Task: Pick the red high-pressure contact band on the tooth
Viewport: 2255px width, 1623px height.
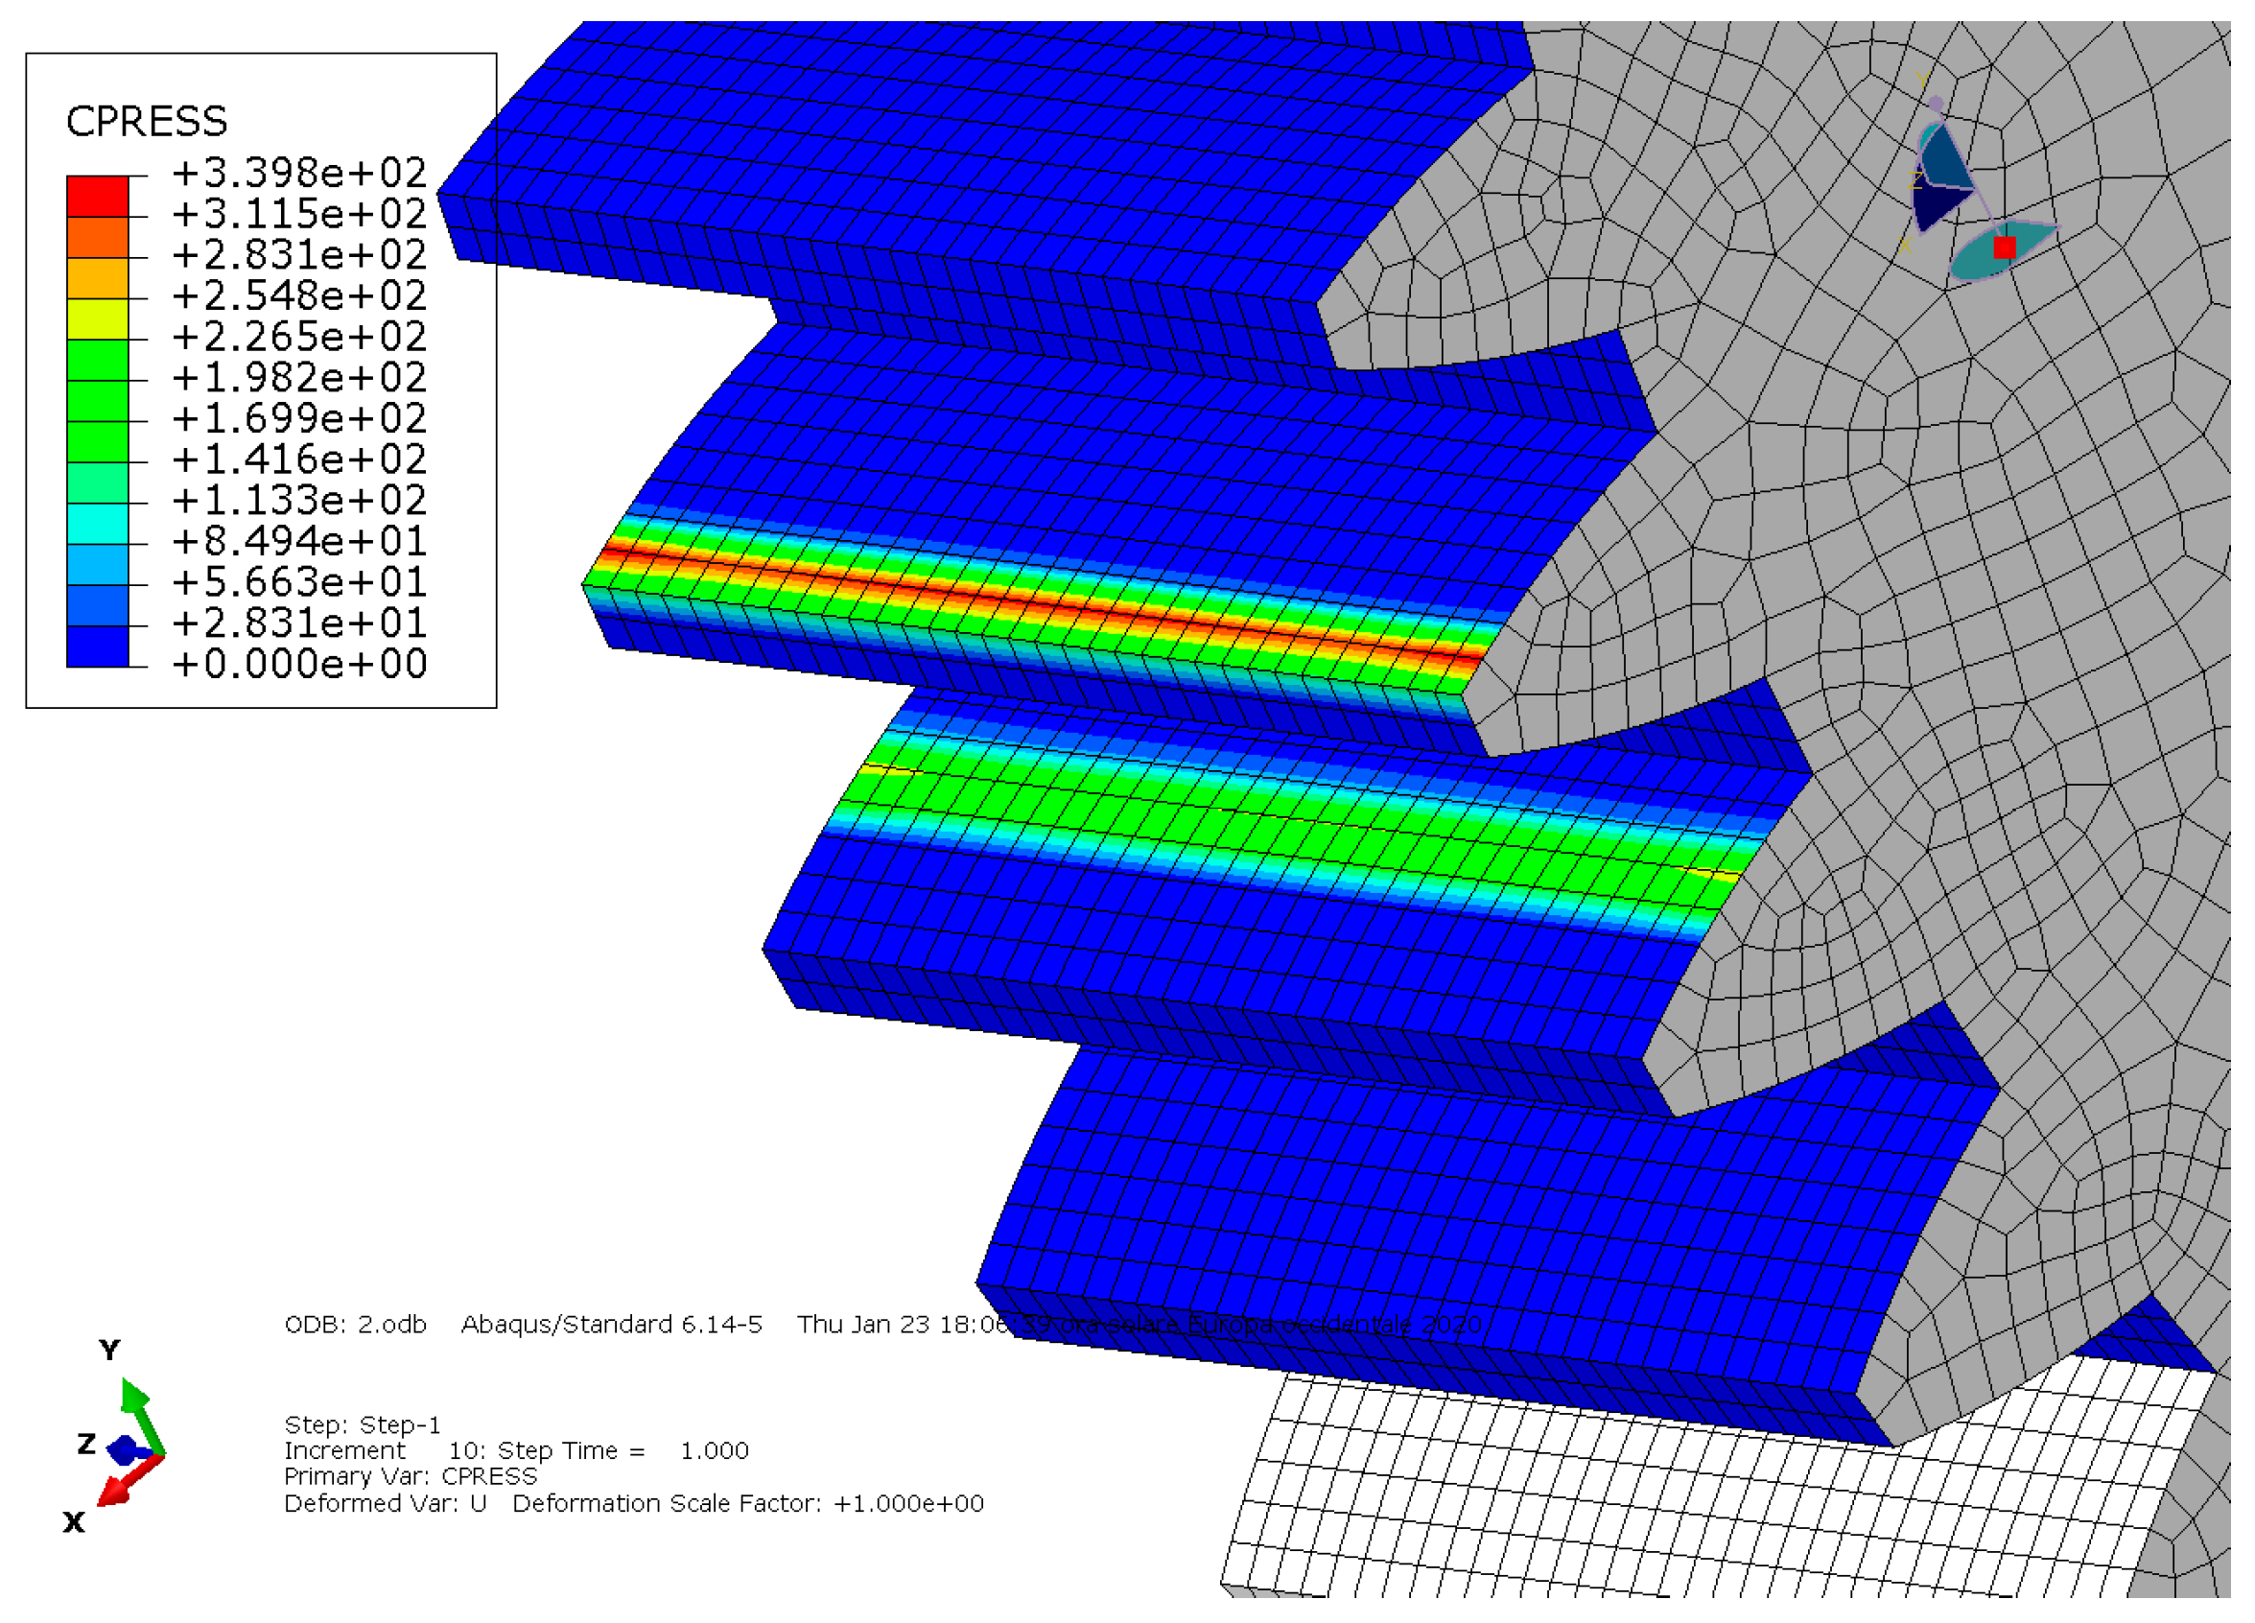Action: [x=1044, y=604]
